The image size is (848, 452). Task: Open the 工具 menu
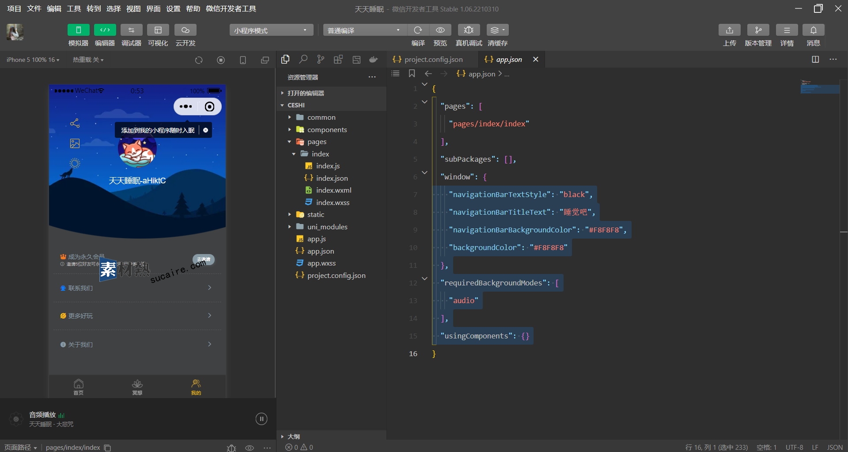74,8
